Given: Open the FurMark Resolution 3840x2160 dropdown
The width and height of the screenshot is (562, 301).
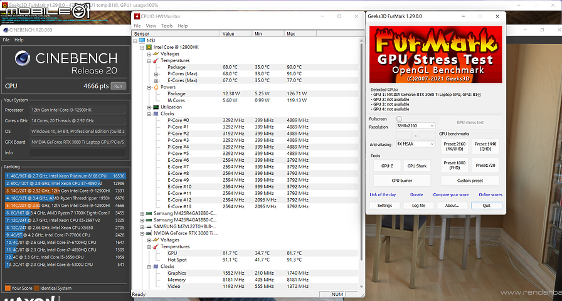Looking at the screenshot, I should click(415, 126).
